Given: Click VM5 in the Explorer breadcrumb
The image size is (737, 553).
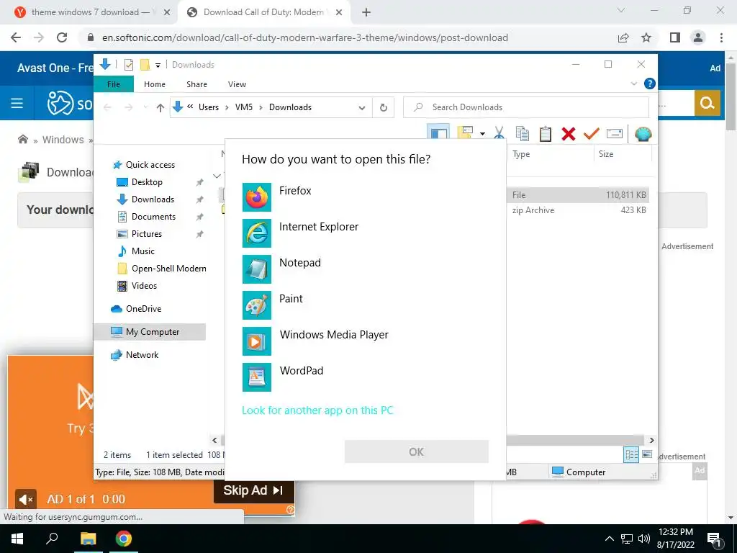Looking at the screenshot, I should [243, 107].
